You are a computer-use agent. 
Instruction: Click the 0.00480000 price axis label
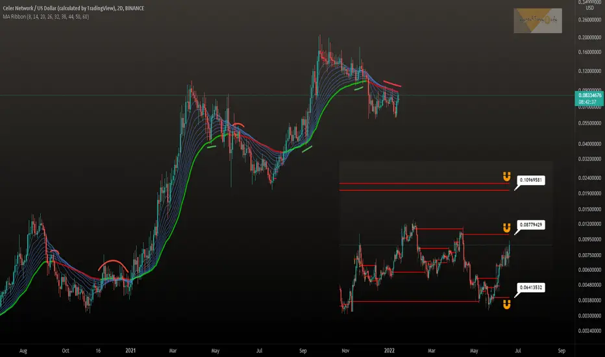(x=589, y=285)
